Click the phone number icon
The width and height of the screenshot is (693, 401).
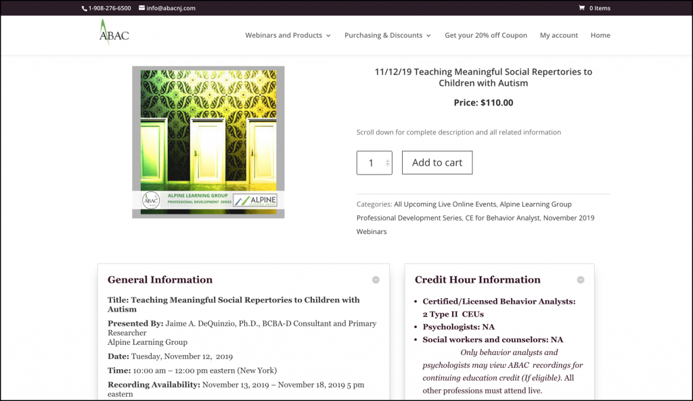85,8
